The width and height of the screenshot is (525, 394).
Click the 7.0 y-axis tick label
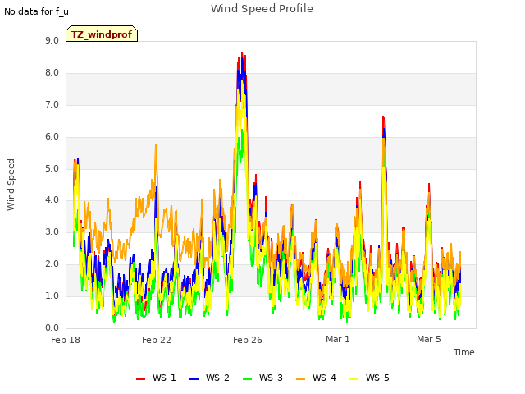[52, 105]
